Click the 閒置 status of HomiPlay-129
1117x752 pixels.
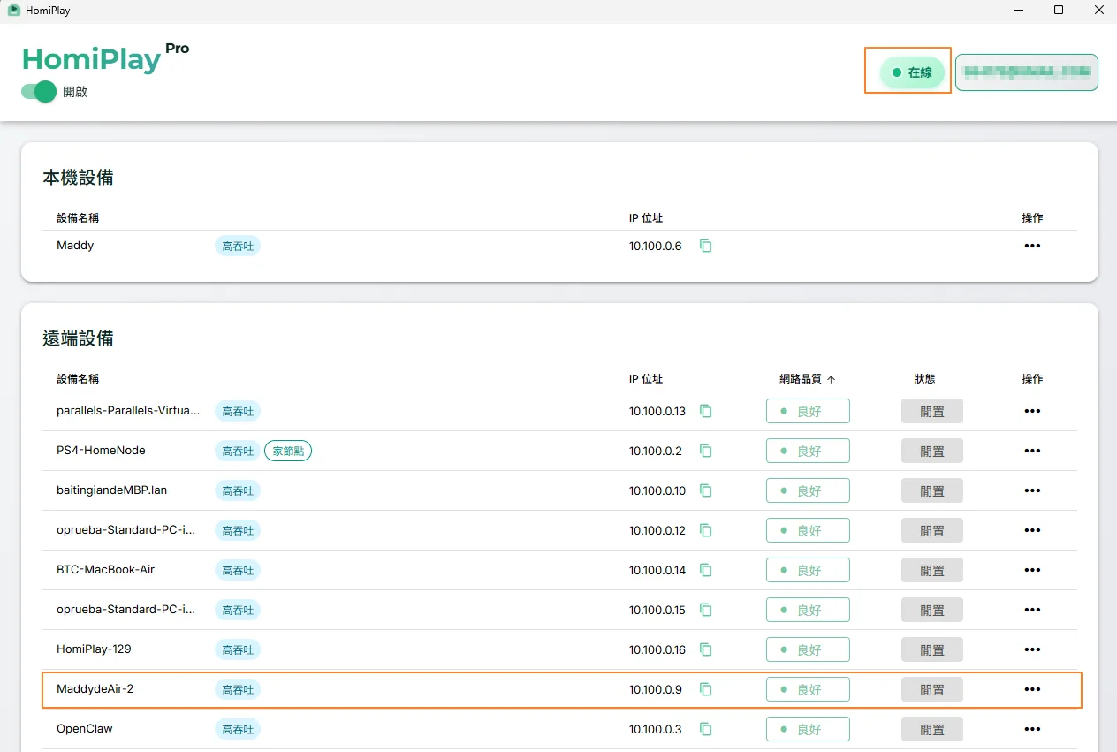[932, 649]
